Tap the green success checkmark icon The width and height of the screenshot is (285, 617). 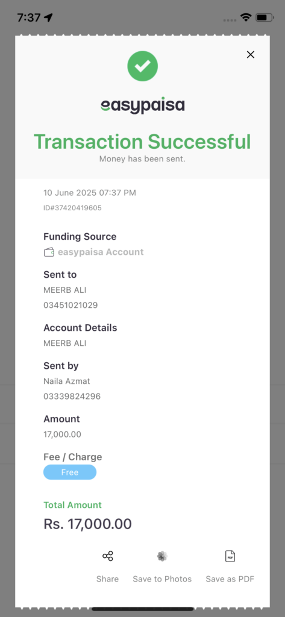point(142,66)
